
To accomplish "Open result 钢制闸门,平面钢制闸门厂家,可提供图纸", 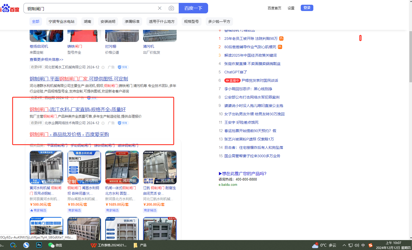I will tap(79, 79).
